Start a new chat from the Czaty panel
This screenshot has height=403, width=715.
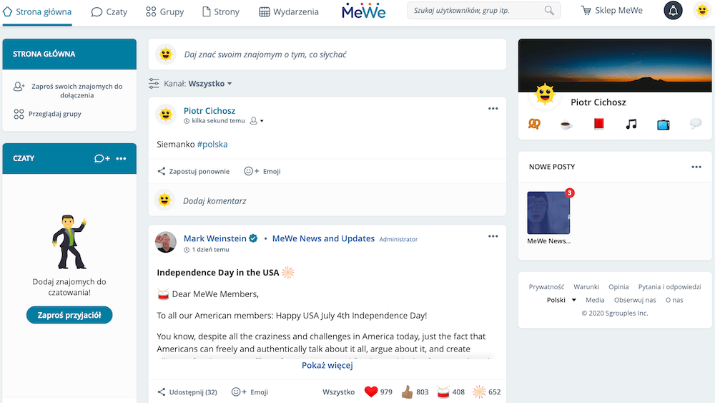(102, 158)
